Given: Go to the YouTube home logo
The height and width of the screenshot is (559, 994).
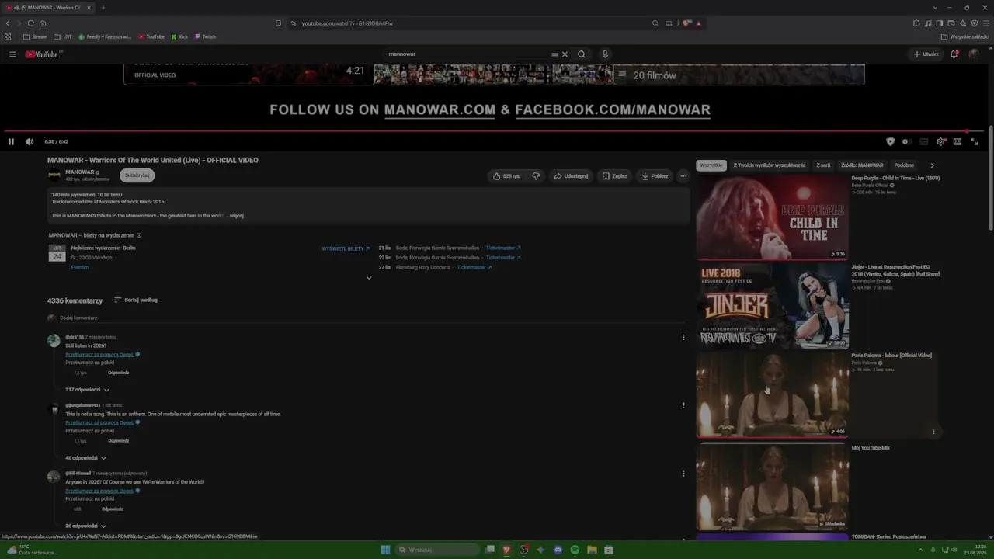Looking at the screenshot, I should (42, 54).
